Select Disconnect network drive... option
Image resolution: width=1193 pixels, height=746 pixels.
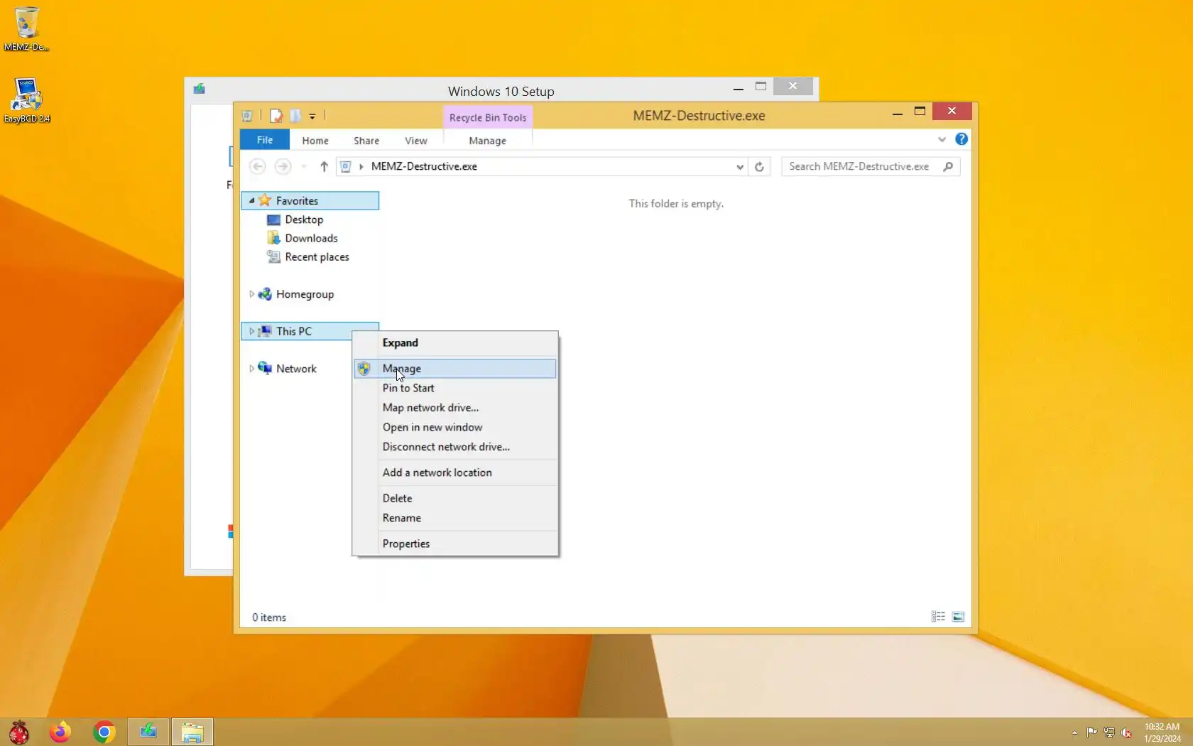455,447
